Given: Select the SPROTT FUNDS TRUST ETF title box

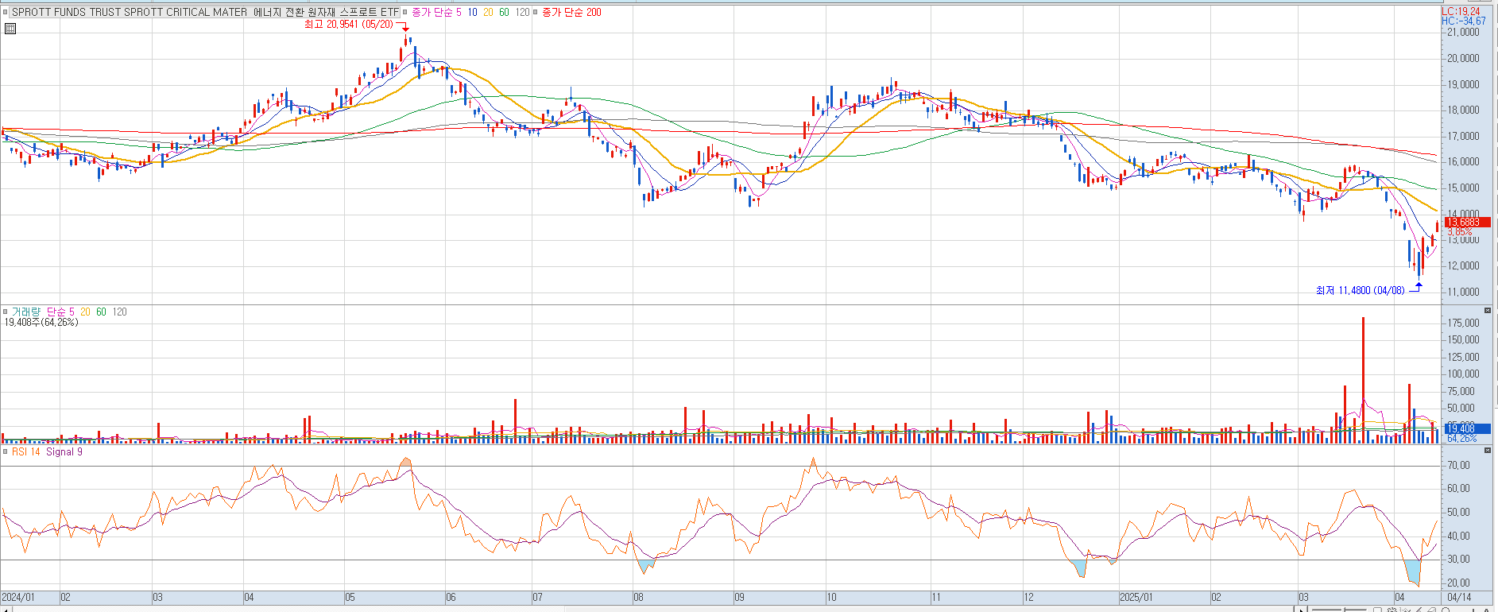Looking at the screenshot, I should tap(204, 13).
